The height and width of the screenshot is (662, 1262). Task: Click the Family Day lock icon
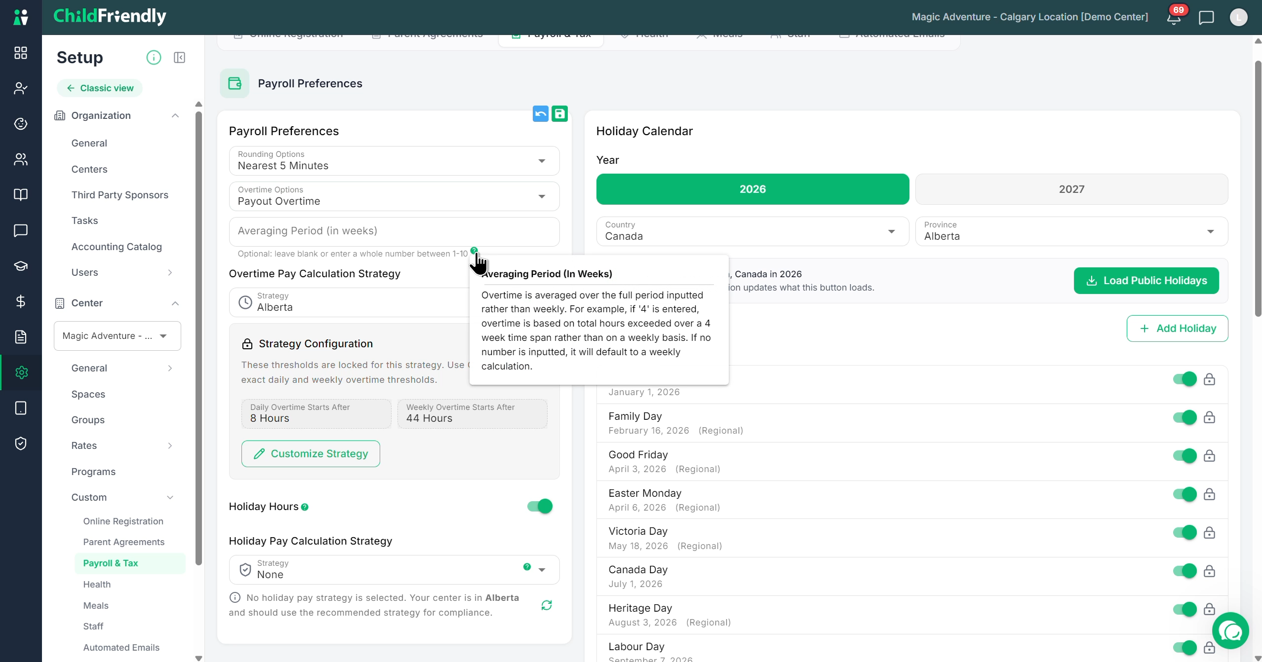1209,417
